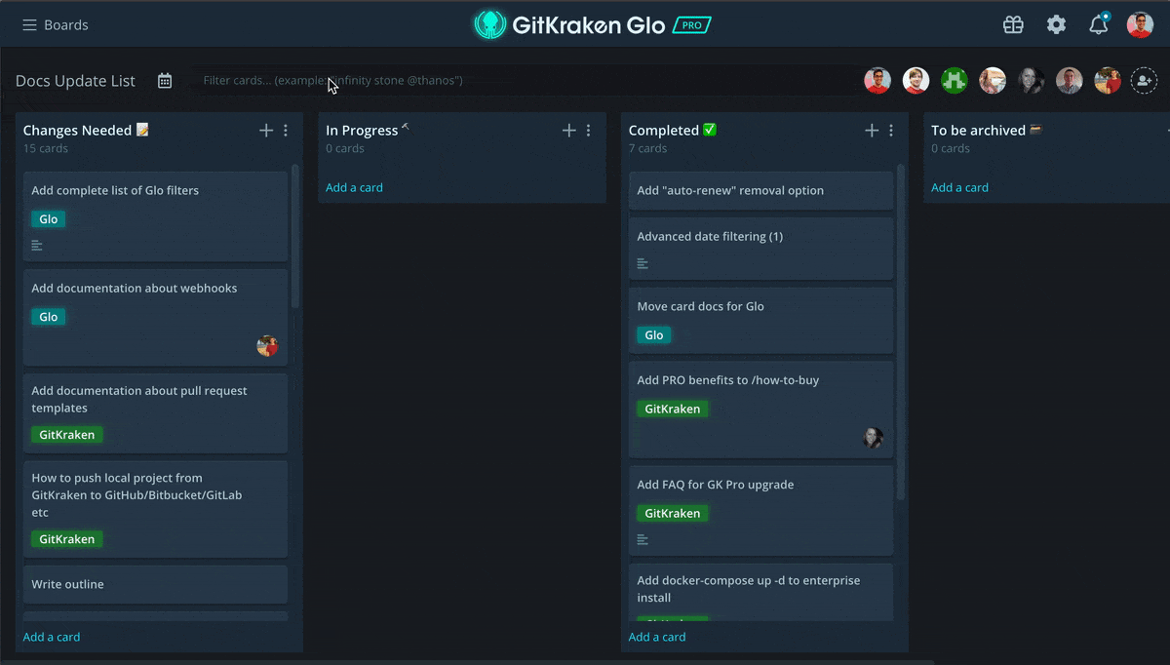Open card about pull request templates
The image size is (1170, 665).
(x=155, y=413)
